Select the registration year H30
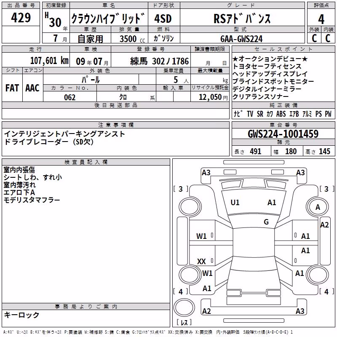The width and height of the screenshot is (337, 337). point(53,20)
